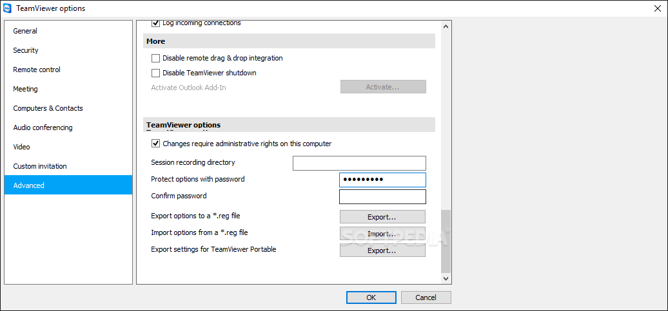Viewport: 668px width, 311px height.
Task: Click the Session recording directory field
Action: click(x=359, y=163)
